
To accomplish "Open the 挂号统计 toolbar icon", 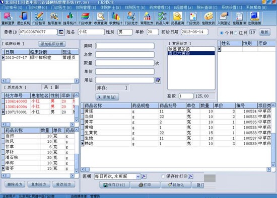I will pyautogui.click(x=70, y=18).
